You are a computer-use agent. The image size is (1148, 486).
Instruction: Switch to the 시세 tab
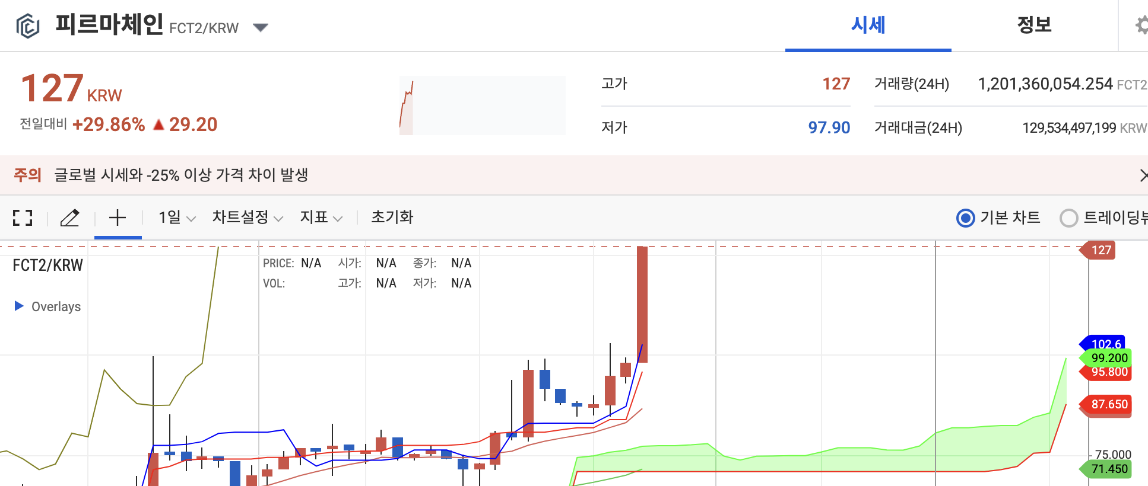[x=868, y=25]
